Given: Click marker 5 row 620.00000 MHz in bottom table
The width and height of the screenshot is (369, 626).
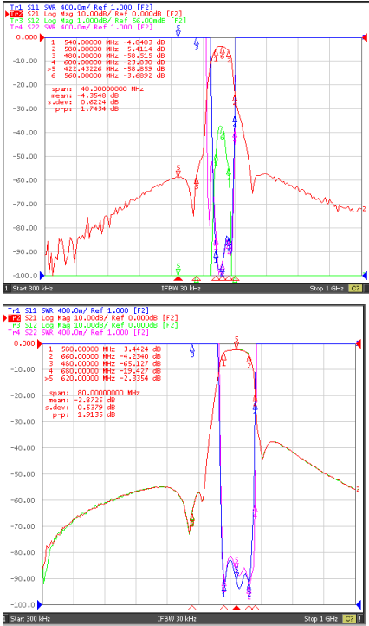Looking at the screenshot, I should pos(103,378).
